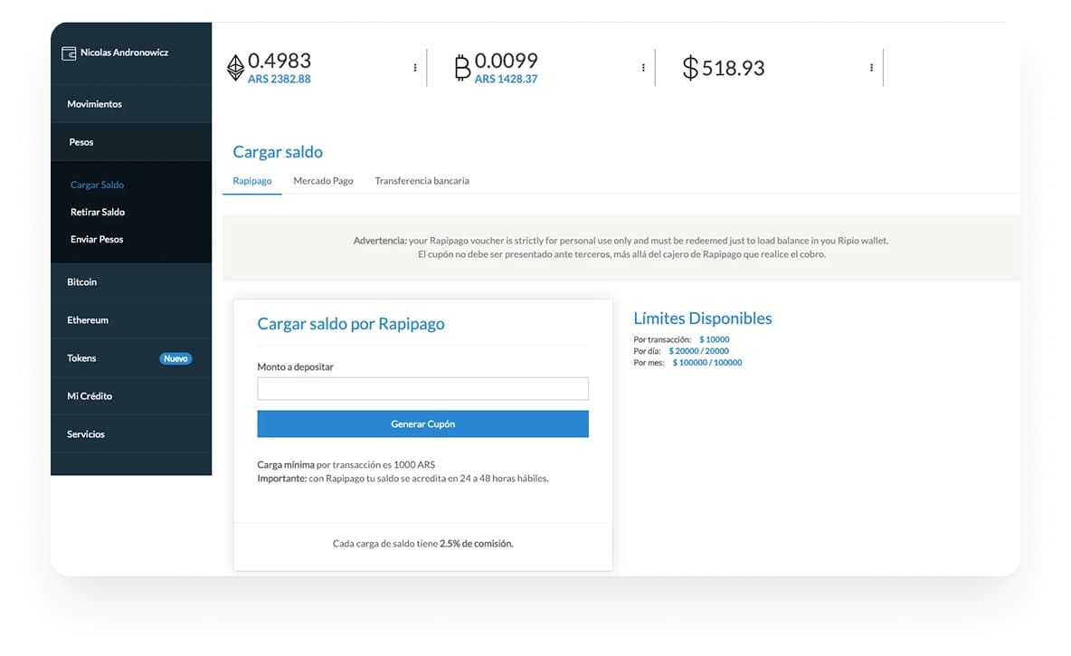This screenshot has height=656, width=1071.
Task: Select the Rapipago tab
Action: [252, 181]
